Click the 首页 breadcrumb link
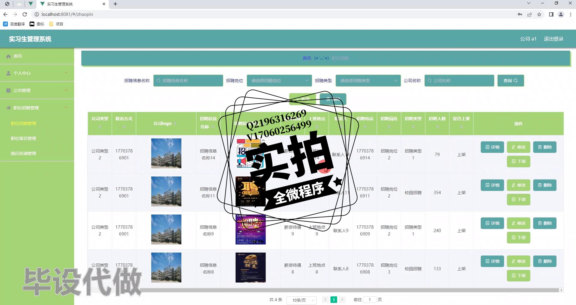 307,58
